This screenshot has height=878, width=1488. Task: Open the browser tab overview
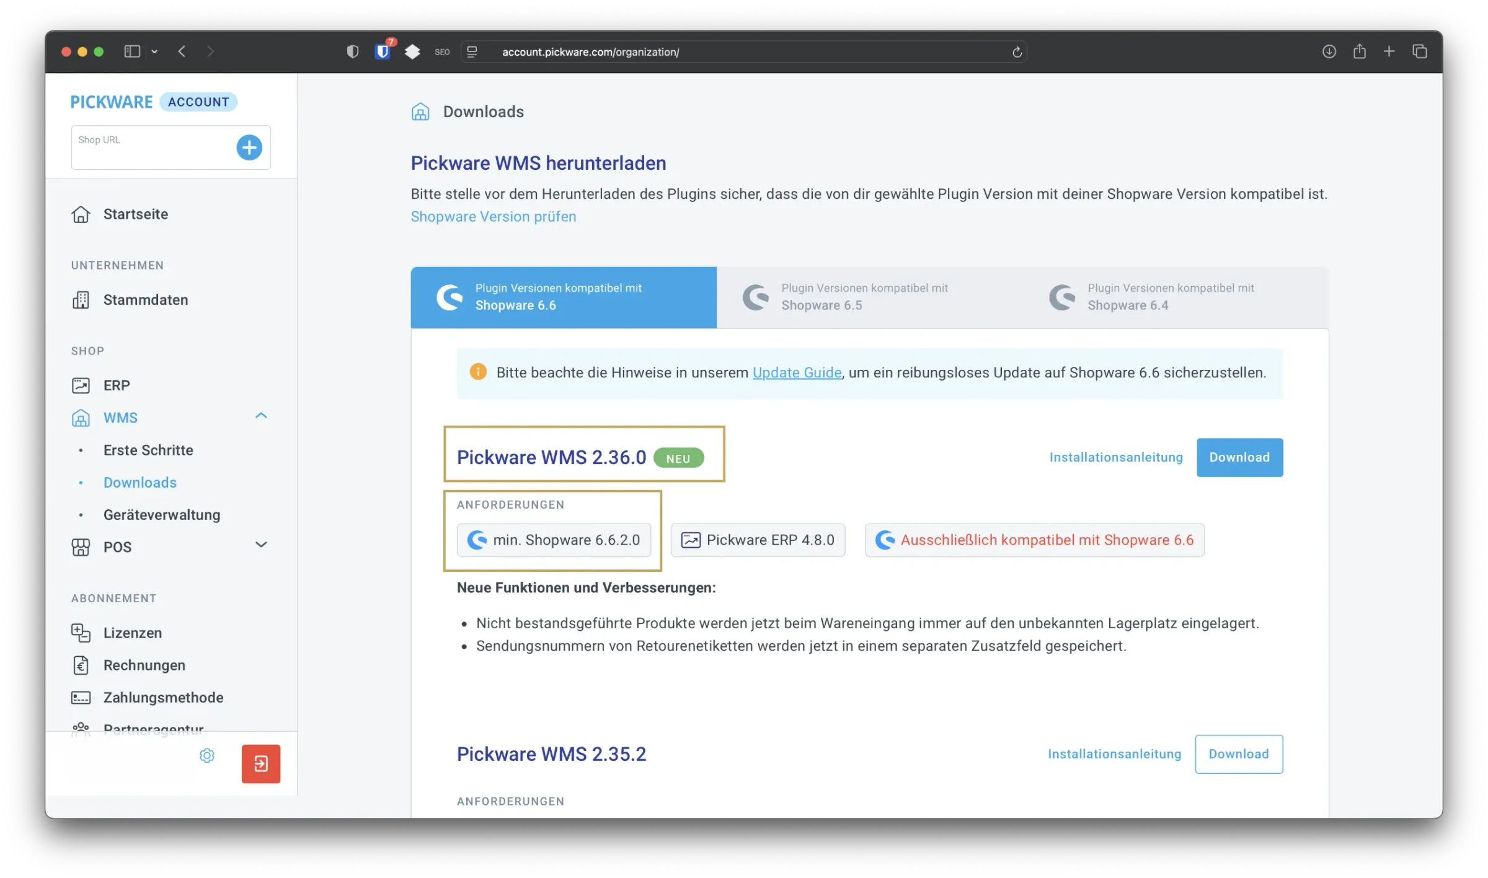1420,51
